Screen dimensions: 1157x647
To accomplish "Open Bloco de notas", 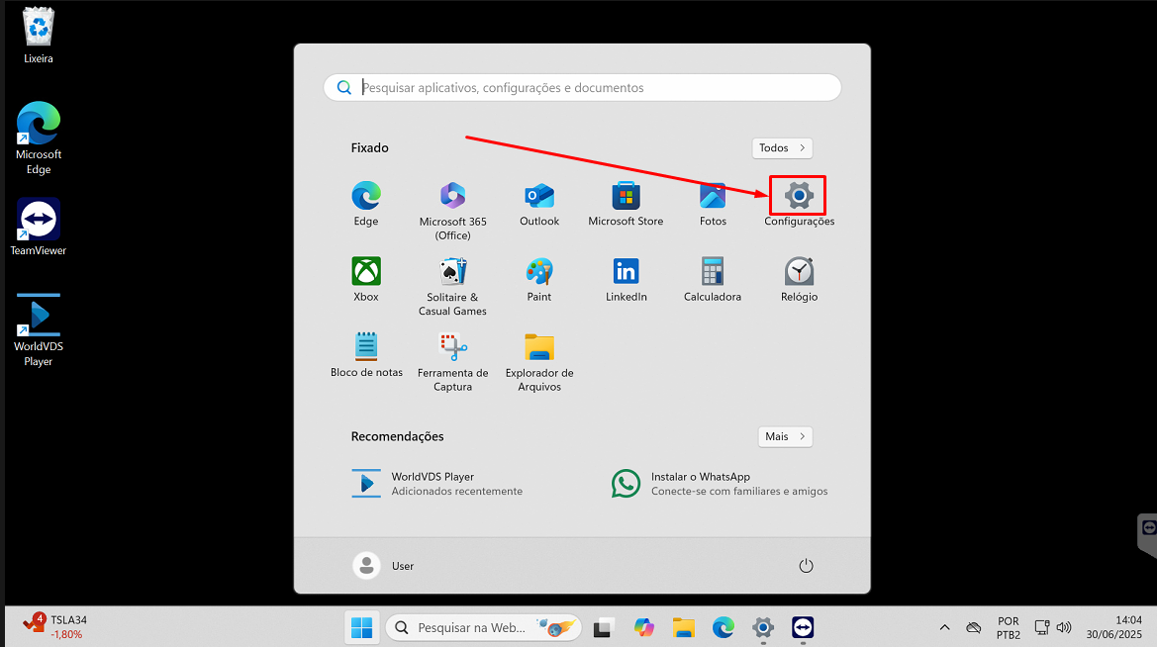I will coord(366,355).
